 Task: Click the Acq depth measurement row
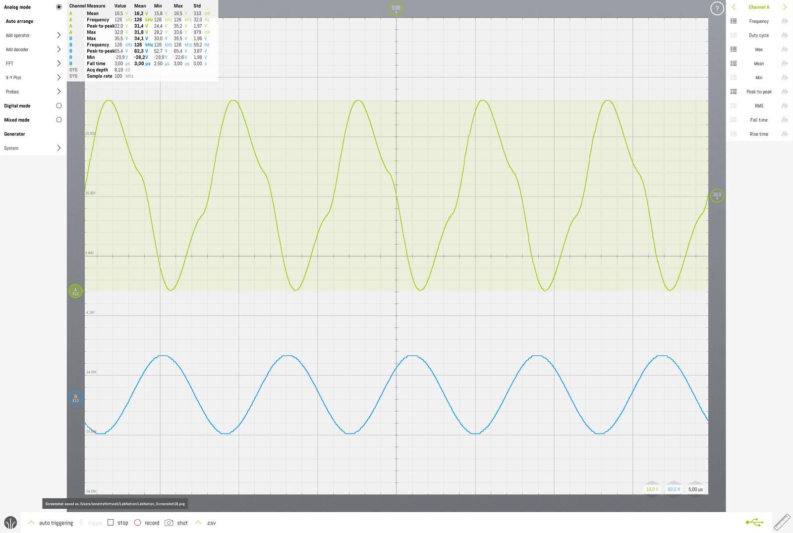pyautogui.click(x=142, y=70)
